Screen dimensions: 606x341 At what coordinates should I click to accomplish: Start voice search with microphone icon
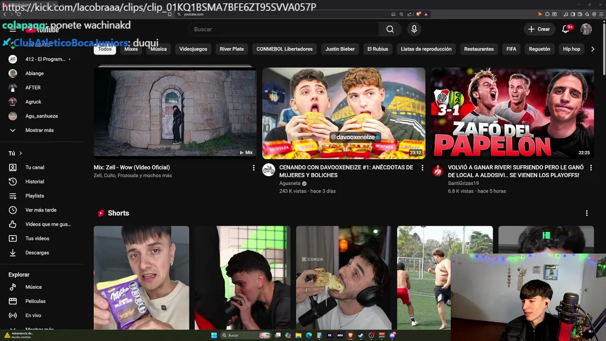tap(414, 29)
